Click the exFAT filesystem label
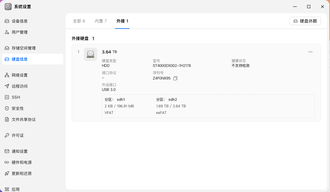The image size is (330, 192). point(161,112)
